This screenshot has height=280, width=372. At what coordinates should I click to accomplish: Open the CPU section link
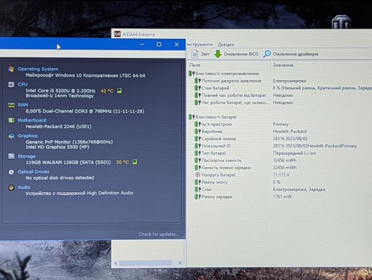pos(23,84)
